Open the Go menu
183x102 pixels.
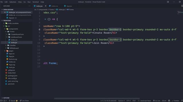coord(25,2)
